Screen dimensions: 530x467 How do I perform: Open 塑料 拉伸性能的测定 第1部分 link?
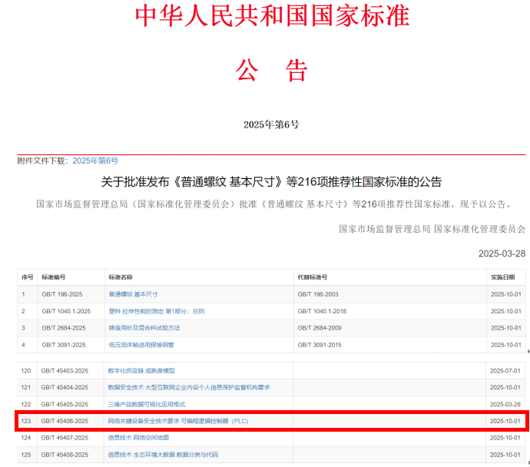(x=156, y=311)
